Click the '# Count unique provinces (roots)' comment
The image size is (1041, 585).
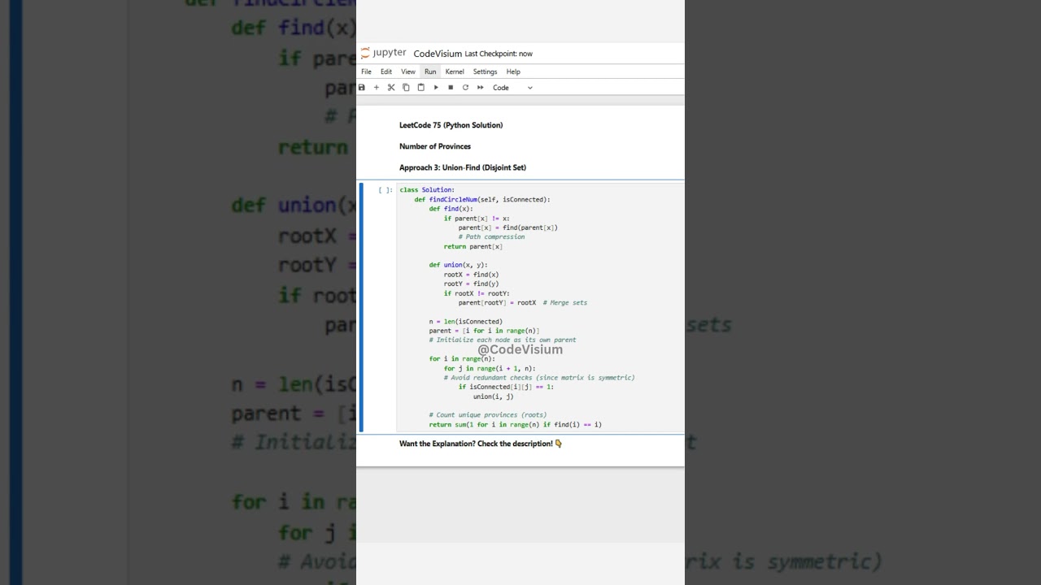click(x=488, y=414)
